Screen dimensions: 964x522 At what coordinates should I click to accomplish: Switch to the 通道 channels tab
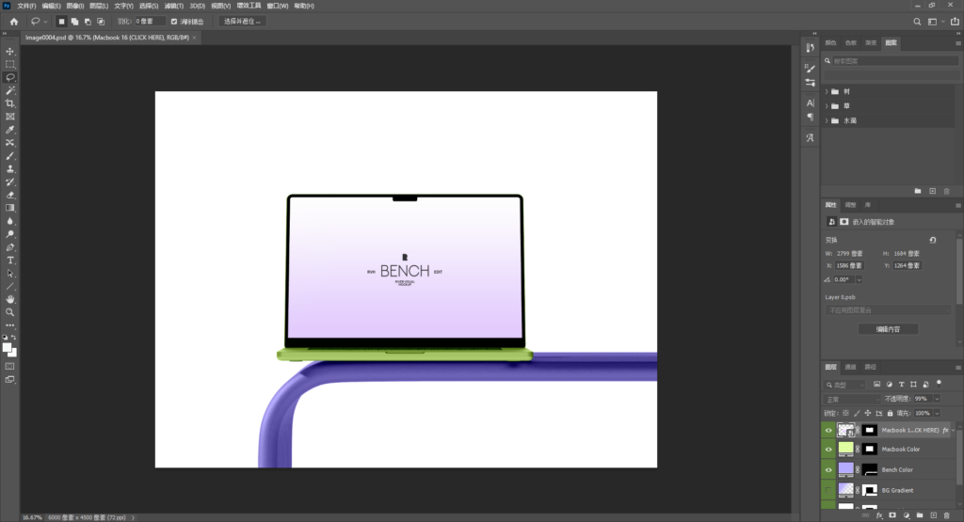[x=850, y=367]
